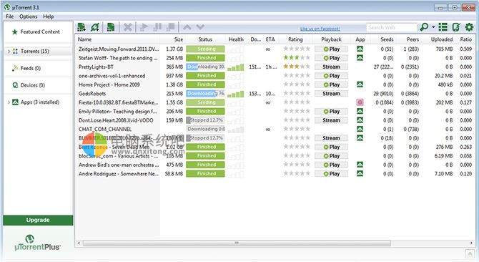Sort by the Seeds column header

387,39
